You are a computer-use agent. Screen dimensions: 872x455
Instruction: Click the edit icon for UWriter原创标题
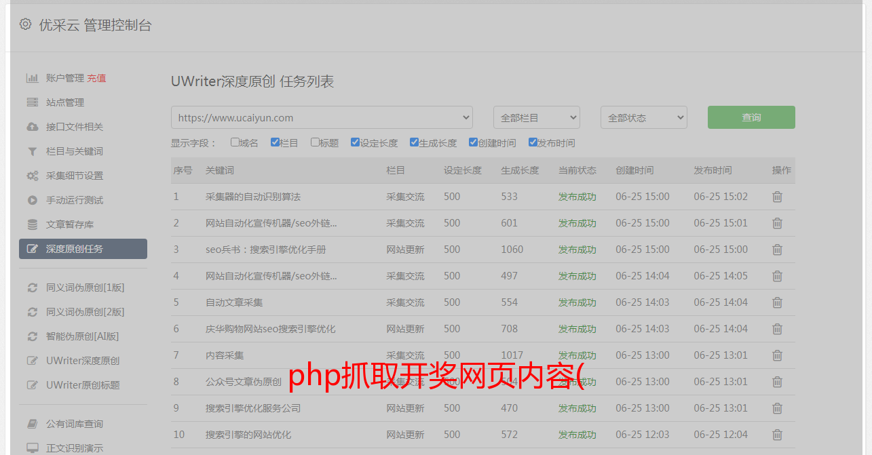[32, 385]
